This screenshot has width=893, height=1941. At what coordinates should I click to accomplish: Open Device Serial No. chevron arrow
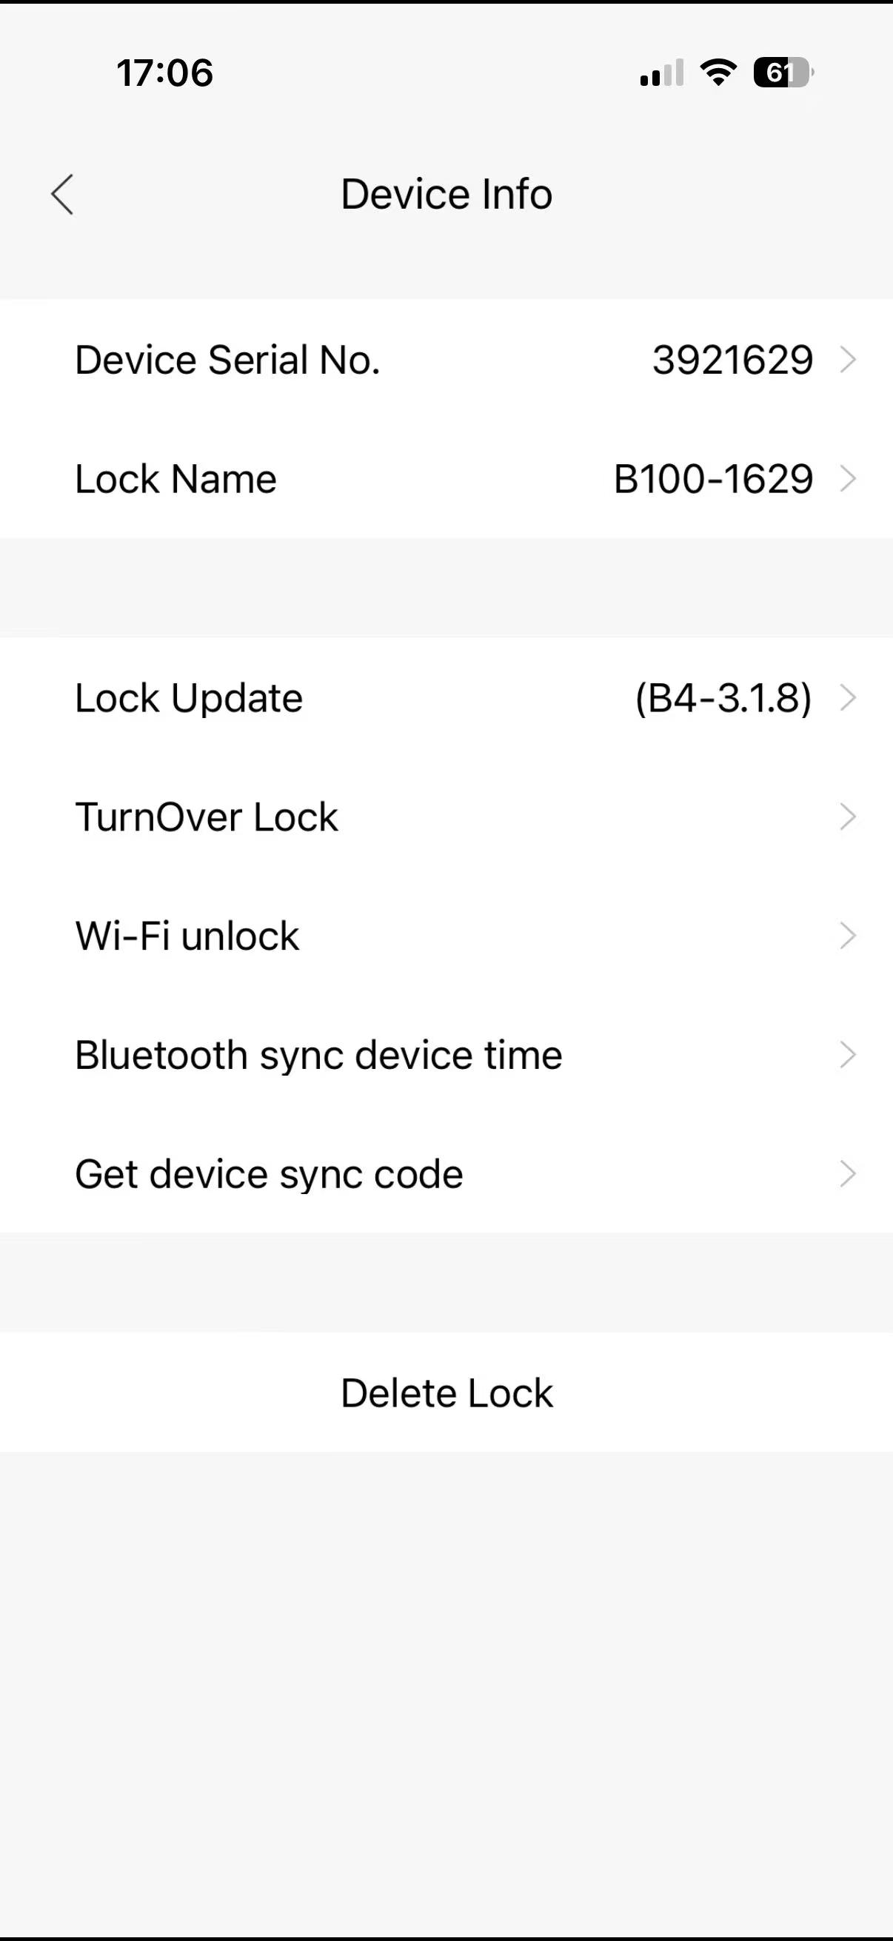click(x=848, y=360)
